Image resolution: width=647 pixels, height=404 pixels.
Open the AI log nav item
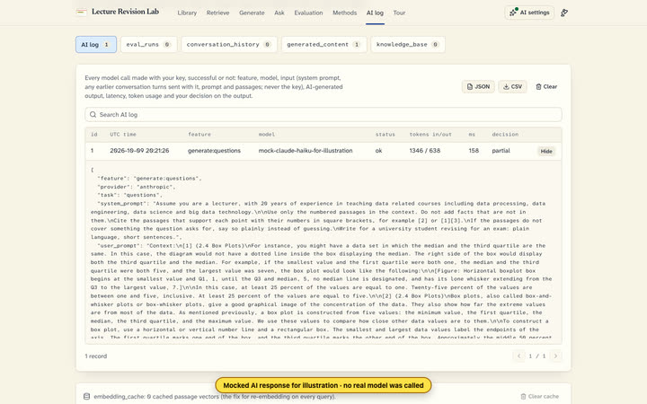[x=375, y=13]
